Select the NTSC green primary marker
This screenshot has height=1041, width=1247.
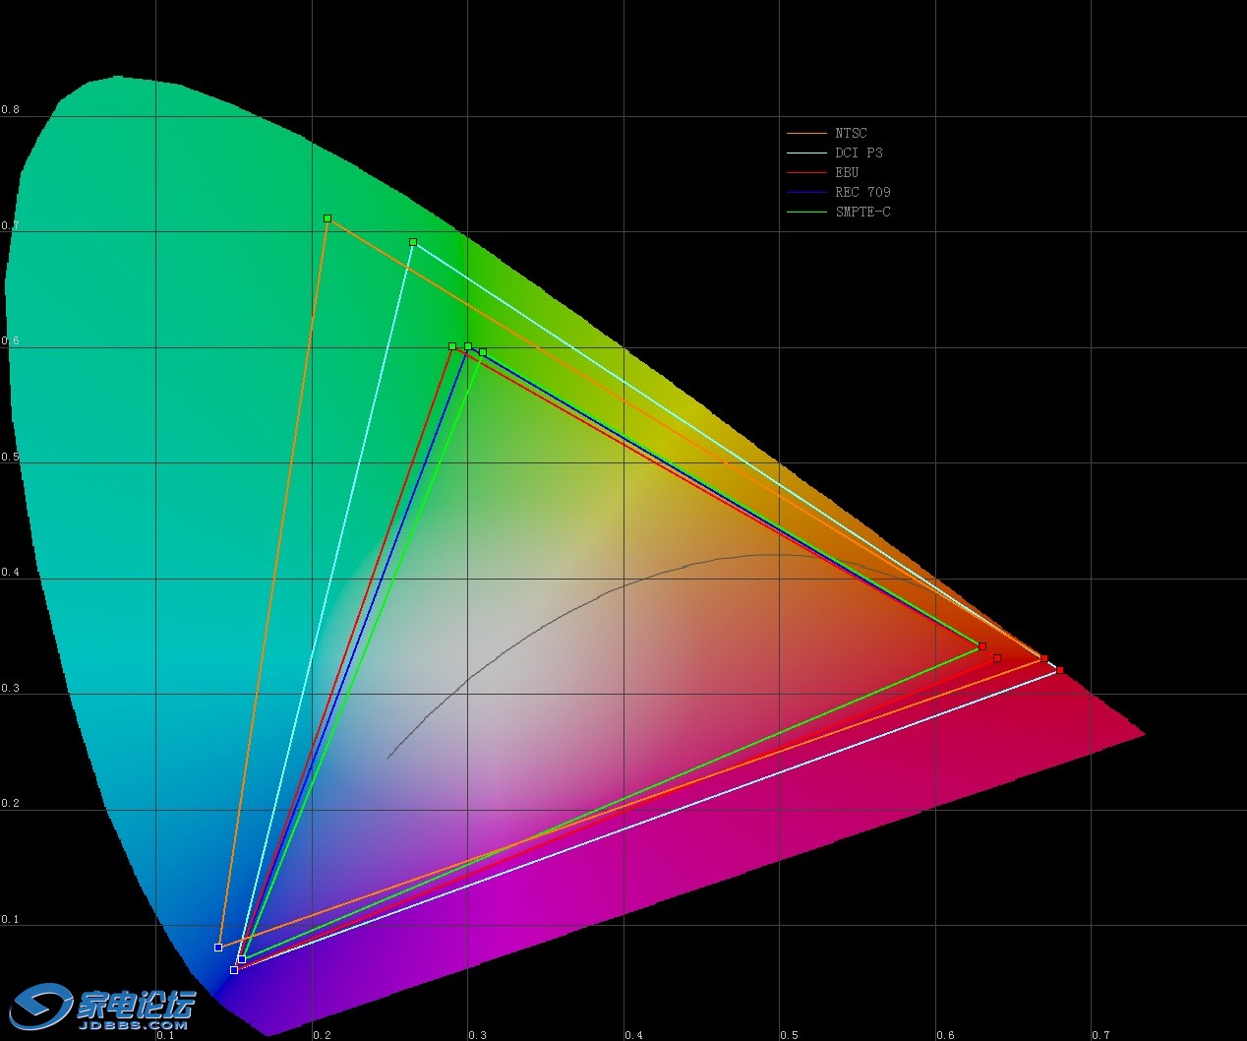point(327,218)
